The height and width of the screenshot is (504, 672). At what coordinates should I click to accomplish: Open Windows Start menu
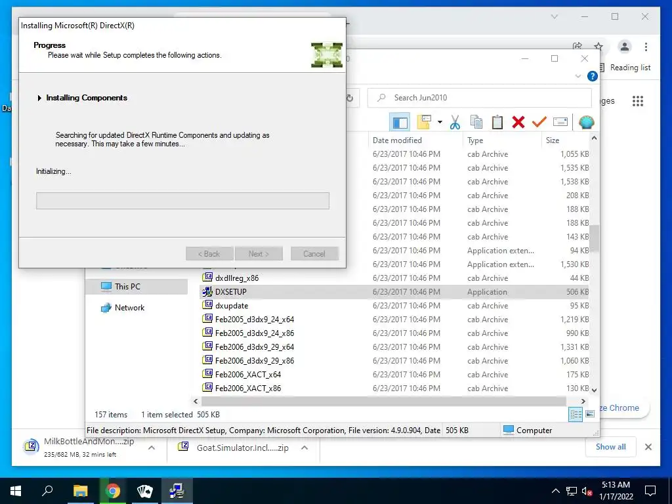[16, 490]
